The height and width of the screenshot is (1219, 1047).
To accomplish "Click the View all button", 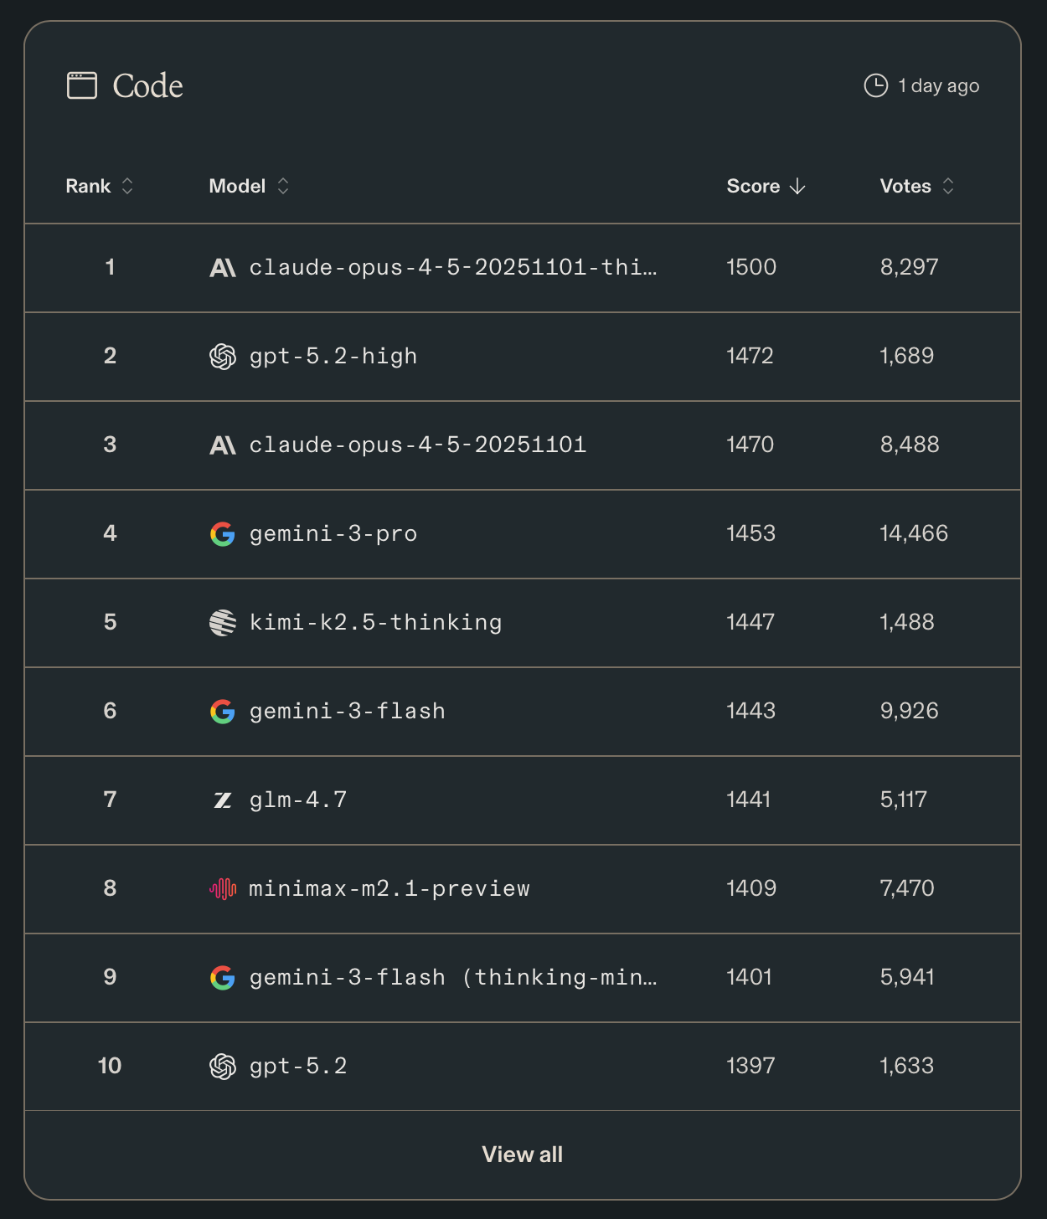I will point(522,1153).
